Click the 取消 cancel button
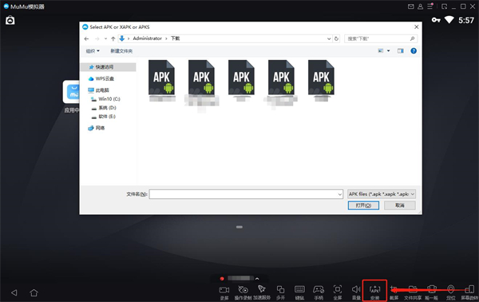Screen dimensions: 479x302 point(400,205)
